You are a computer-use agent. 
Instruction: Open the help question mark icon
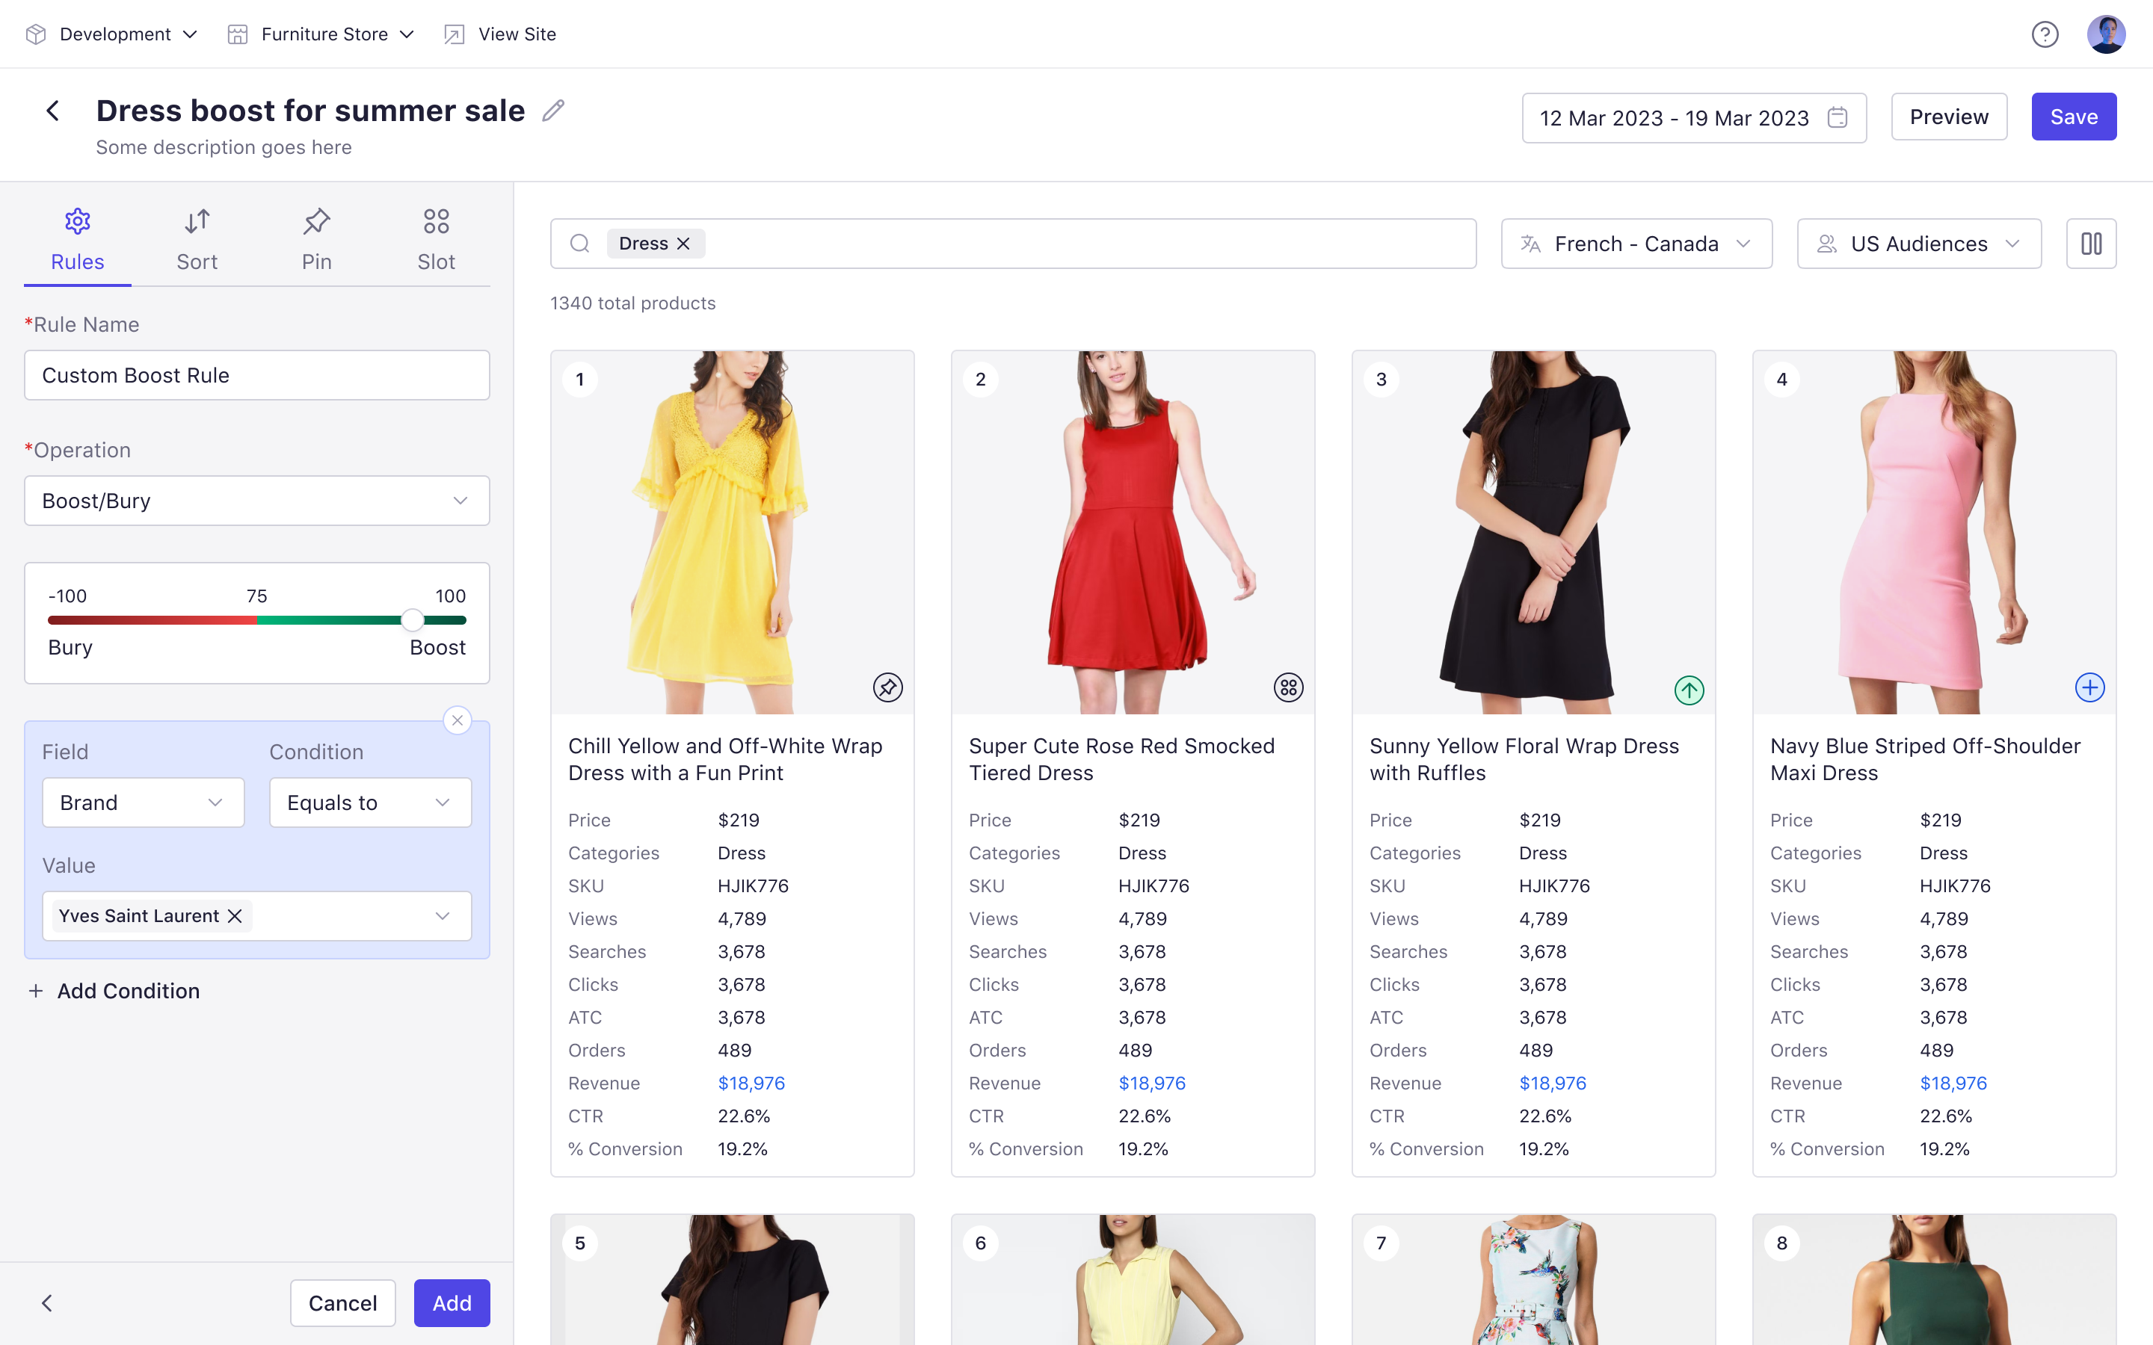[2045, 34]
